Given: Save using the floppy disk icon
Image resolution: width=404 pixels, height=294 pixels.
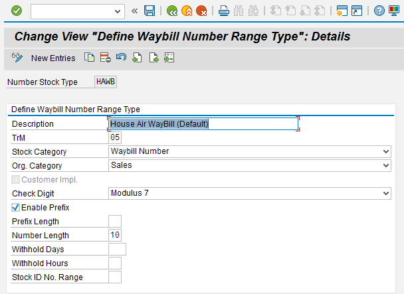Looking at the screenshot, I should tap(150, 11).
